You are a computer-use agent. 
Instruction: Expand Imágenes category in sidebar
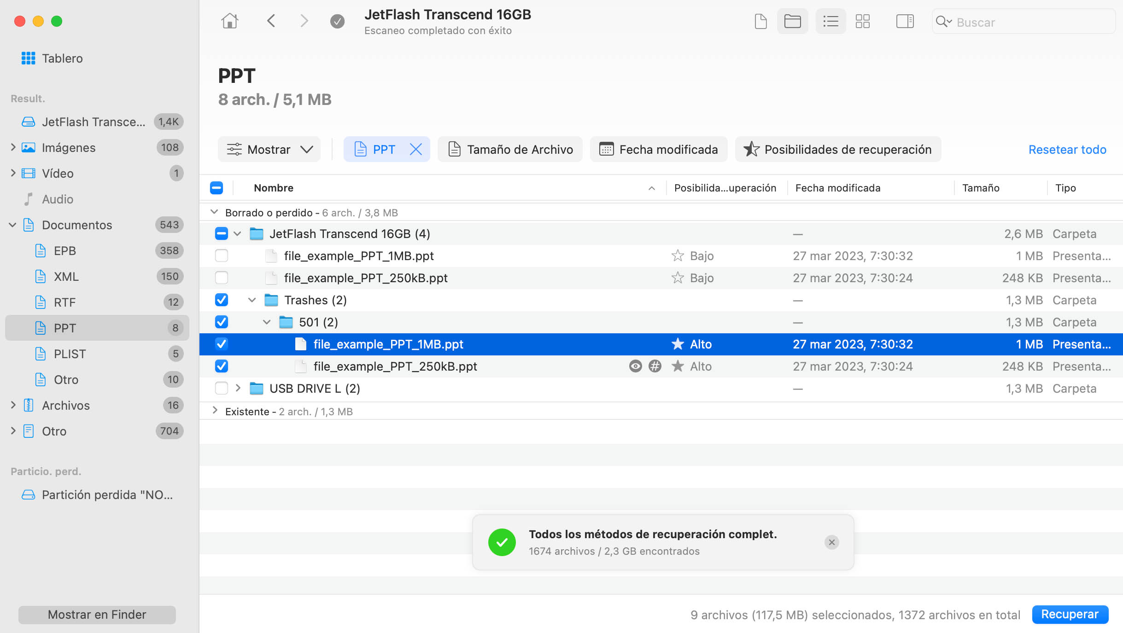[x=13, y=147]
